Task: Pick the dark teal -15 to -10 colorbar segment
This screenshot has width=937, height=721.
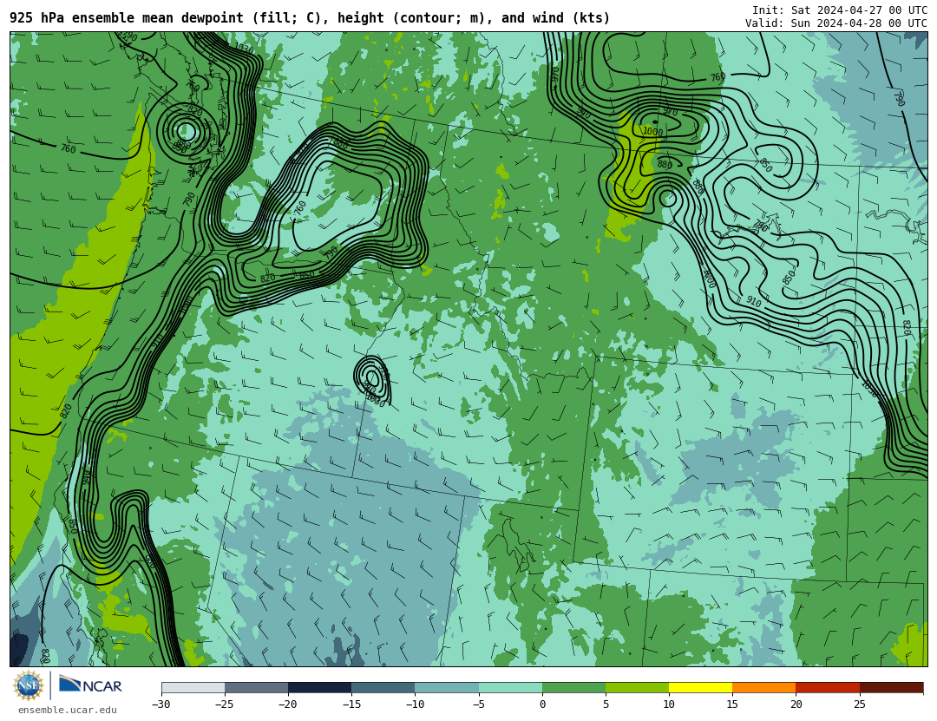Action: (x=383, y=687)
